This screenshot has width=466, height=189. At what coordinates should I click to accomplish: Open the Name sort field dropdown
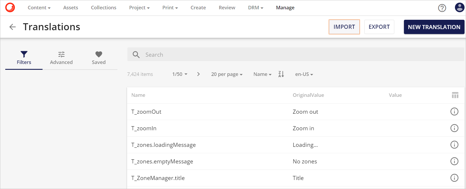click(x=262, y=74)
